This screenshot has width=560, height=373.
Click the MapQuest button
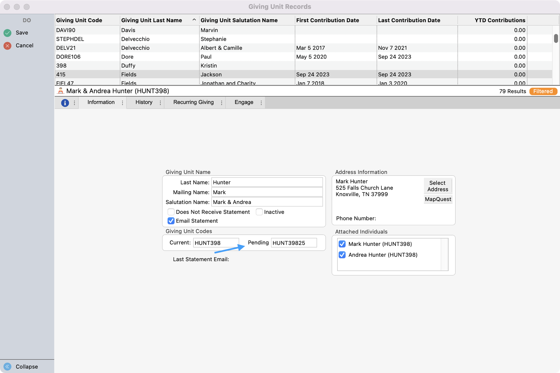(x=438, y=199)
